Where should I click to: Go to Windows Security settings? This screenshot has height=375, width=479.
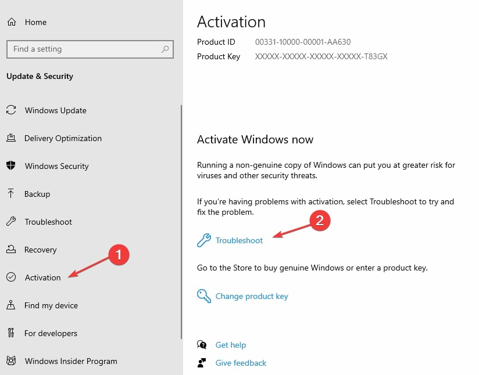click(x=56, y=166)
